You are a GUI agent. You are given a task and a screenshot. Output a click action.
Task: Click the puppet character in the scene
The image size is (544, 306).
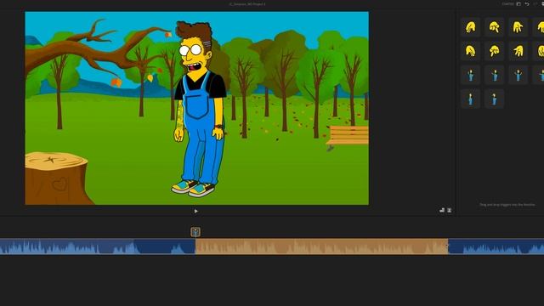tap(199, 110)
